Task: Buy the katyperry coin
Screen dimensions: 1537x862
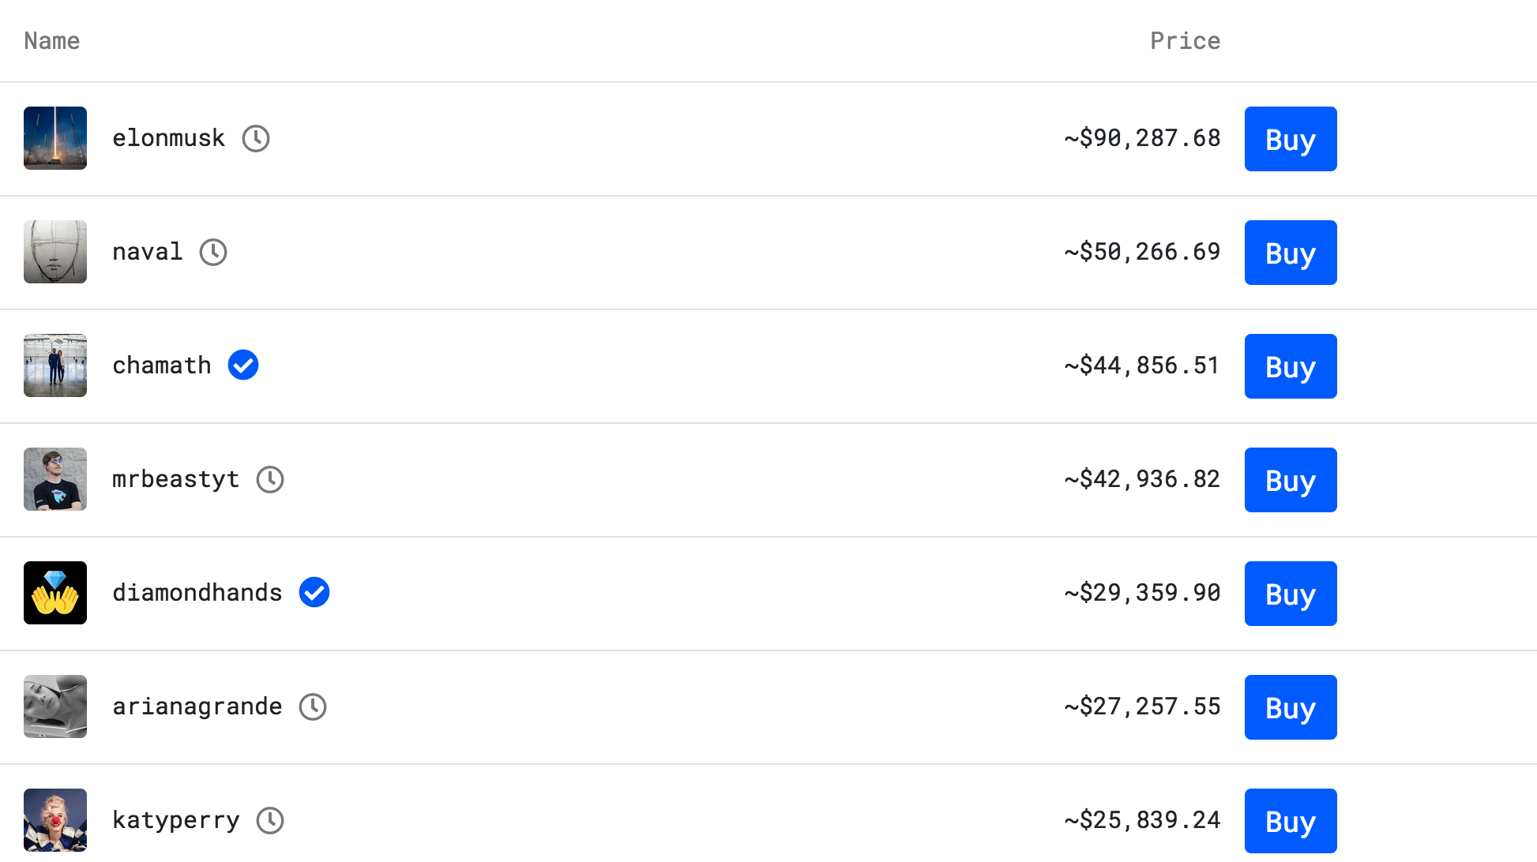Action: tap(1290, 821)
